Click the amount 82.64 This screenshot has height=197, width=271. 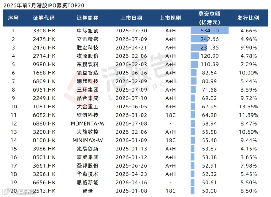(210, 73)
